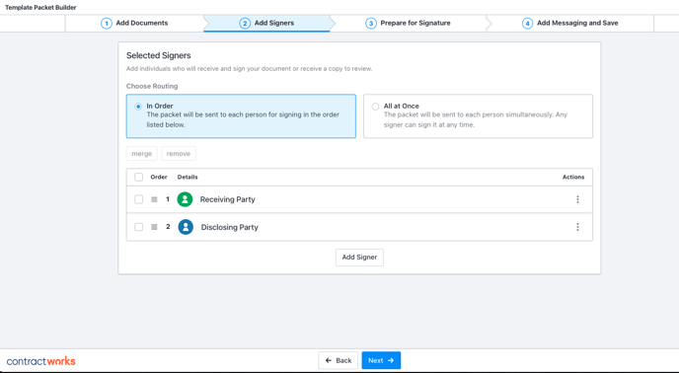Open actions menu for Disclosing Party
Image resolution: width=679 pixels, height=373 pixels.
(x=577, y=227)
